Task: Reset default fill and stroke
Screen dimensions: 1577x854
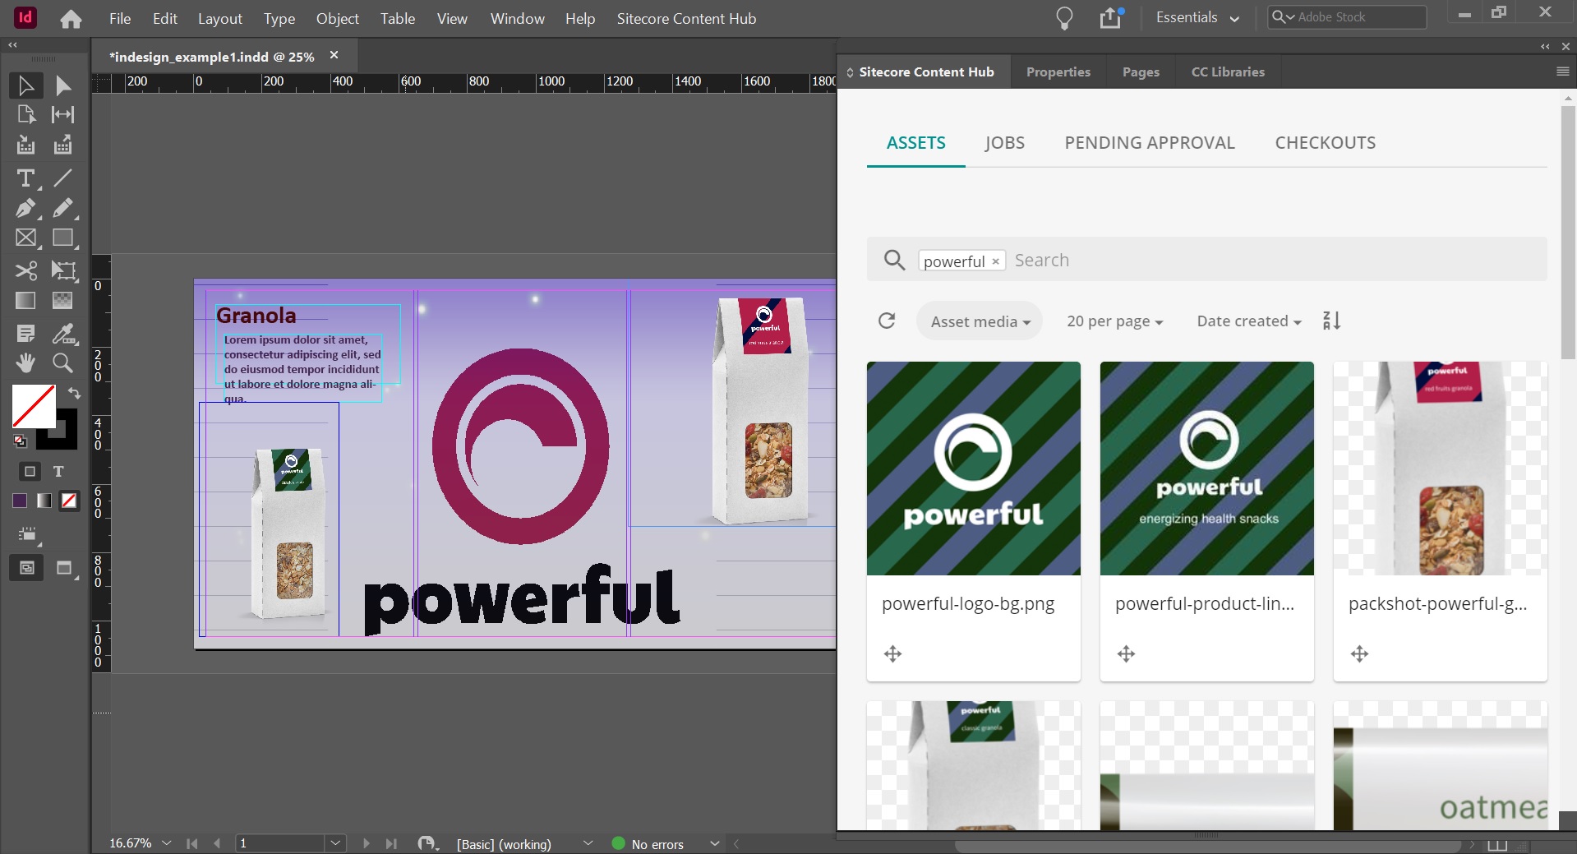Action: coord(20,441)
